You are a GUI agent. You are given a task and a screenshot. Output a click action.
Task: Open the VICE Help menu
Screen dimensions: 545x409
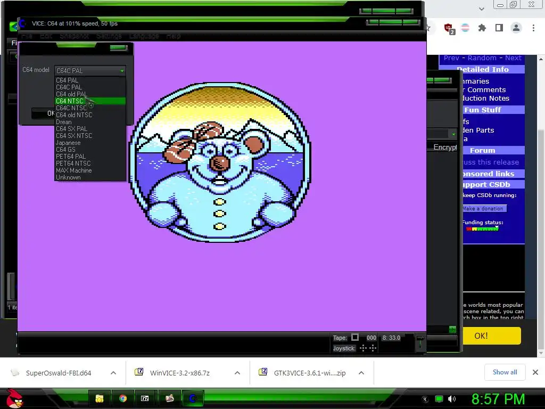[x=173, y=36]
